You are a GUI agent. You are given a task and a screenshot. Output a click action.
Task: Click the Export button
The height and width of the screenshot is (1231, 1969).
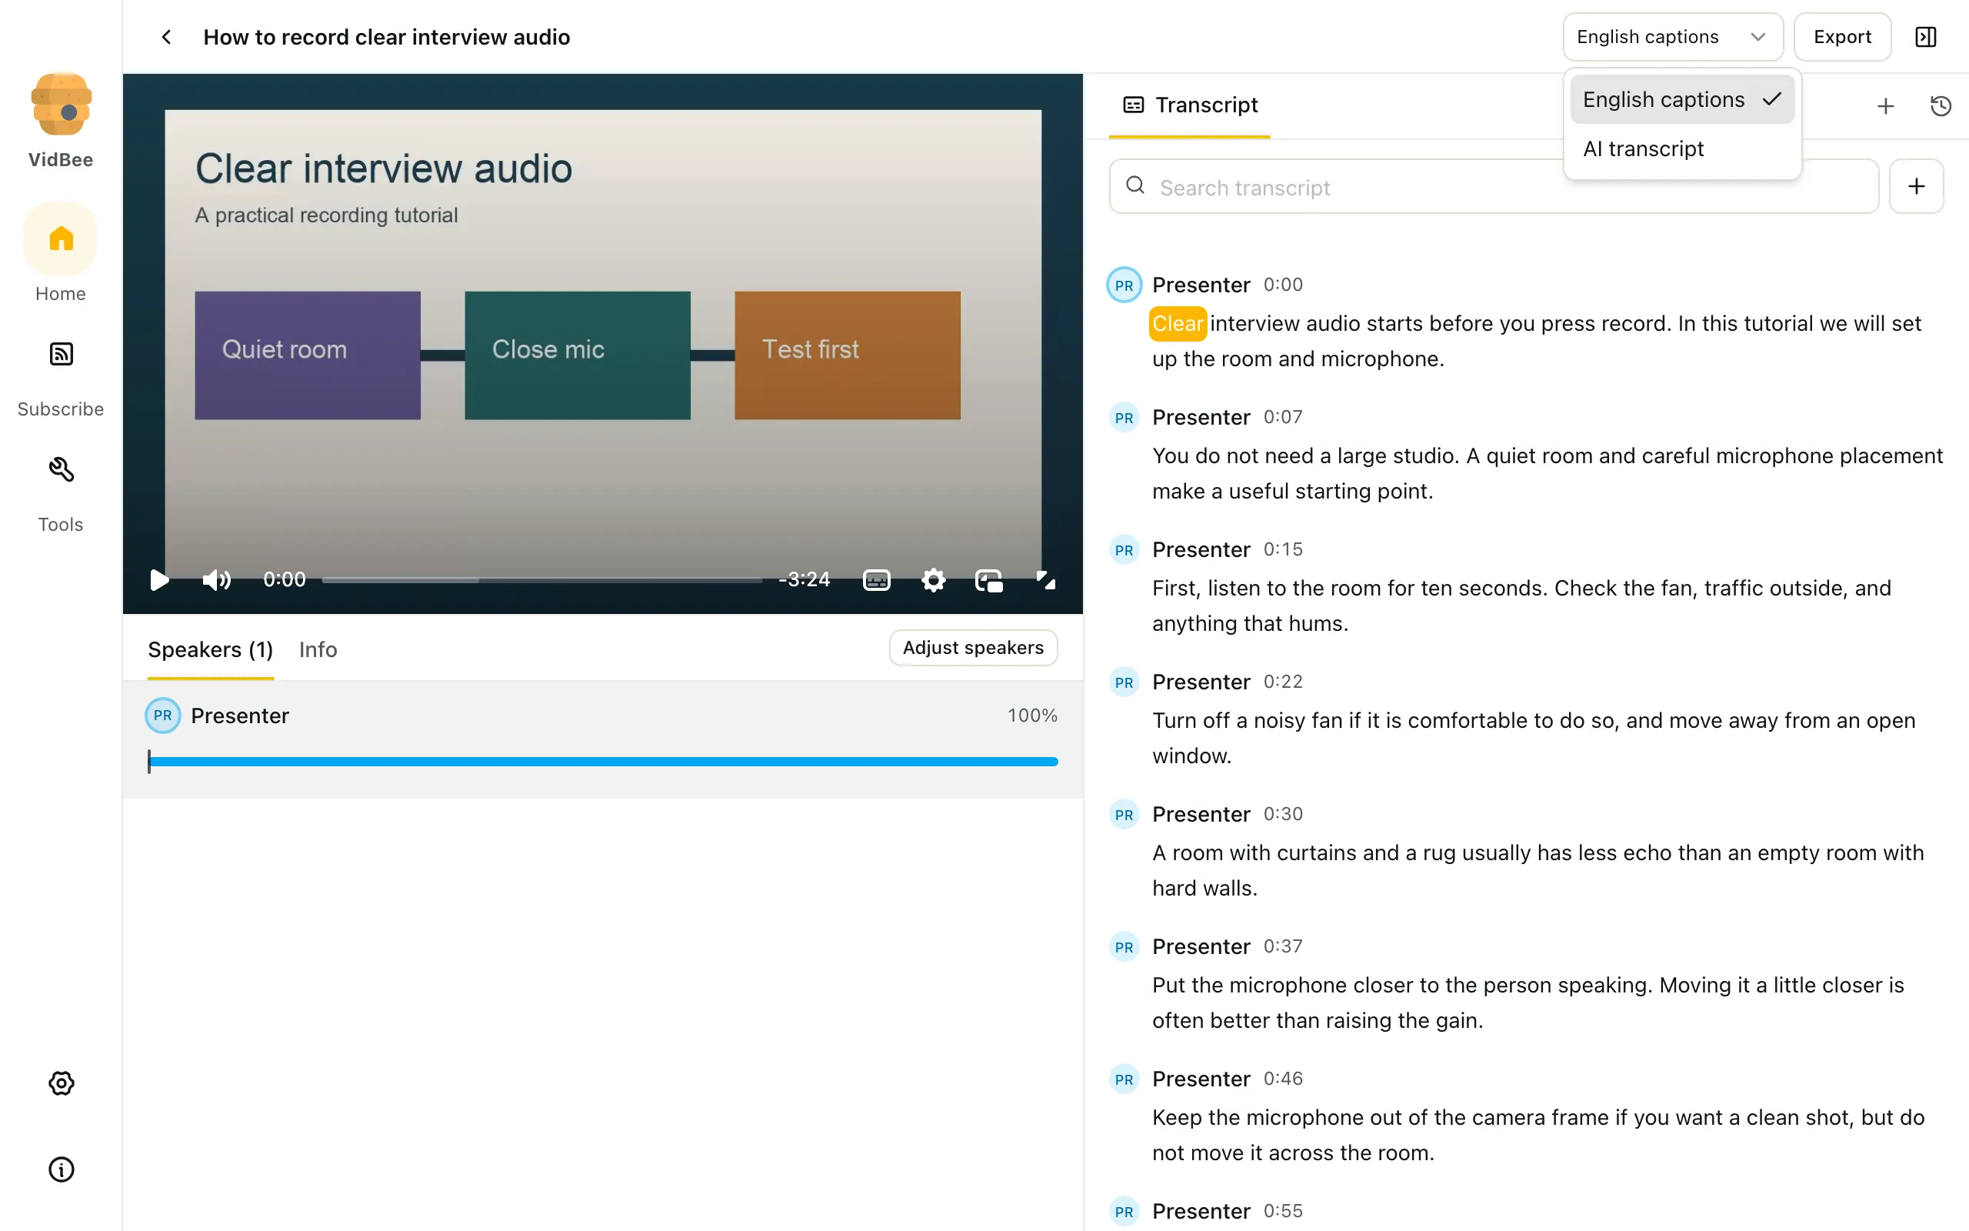1842,37
